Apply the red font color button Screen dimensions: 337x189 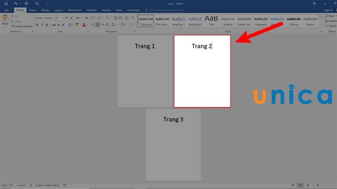click(x=84, y=25)
